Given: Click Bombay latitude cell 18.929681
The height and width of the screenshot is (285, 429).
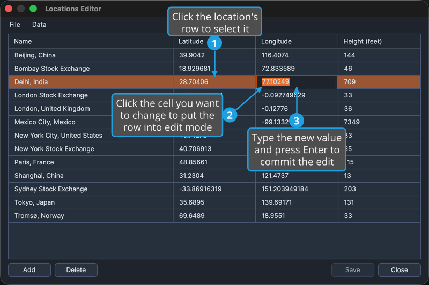Looking at the screenshot, I should (214, 69).
